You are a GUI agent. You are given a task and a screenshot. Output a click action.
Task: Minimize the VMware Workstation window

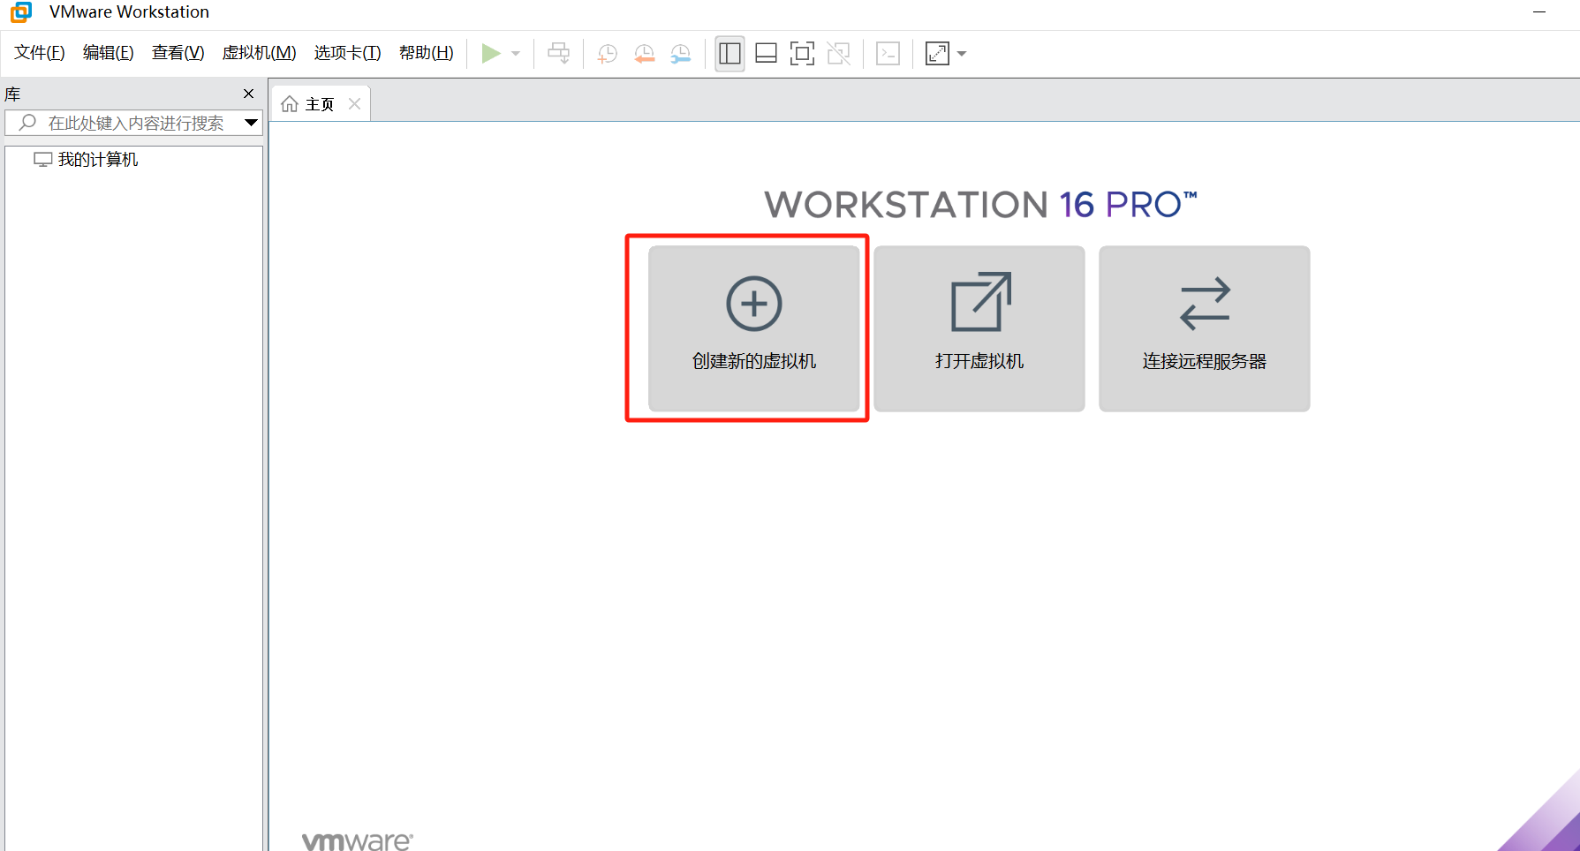pyautogui.click(x=1539, y=11)
